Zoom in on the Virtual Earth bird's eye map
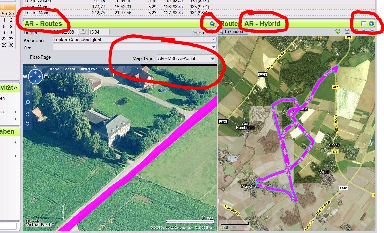The width and height of the screenshot is (384, 233). click(x=28, y=93)
